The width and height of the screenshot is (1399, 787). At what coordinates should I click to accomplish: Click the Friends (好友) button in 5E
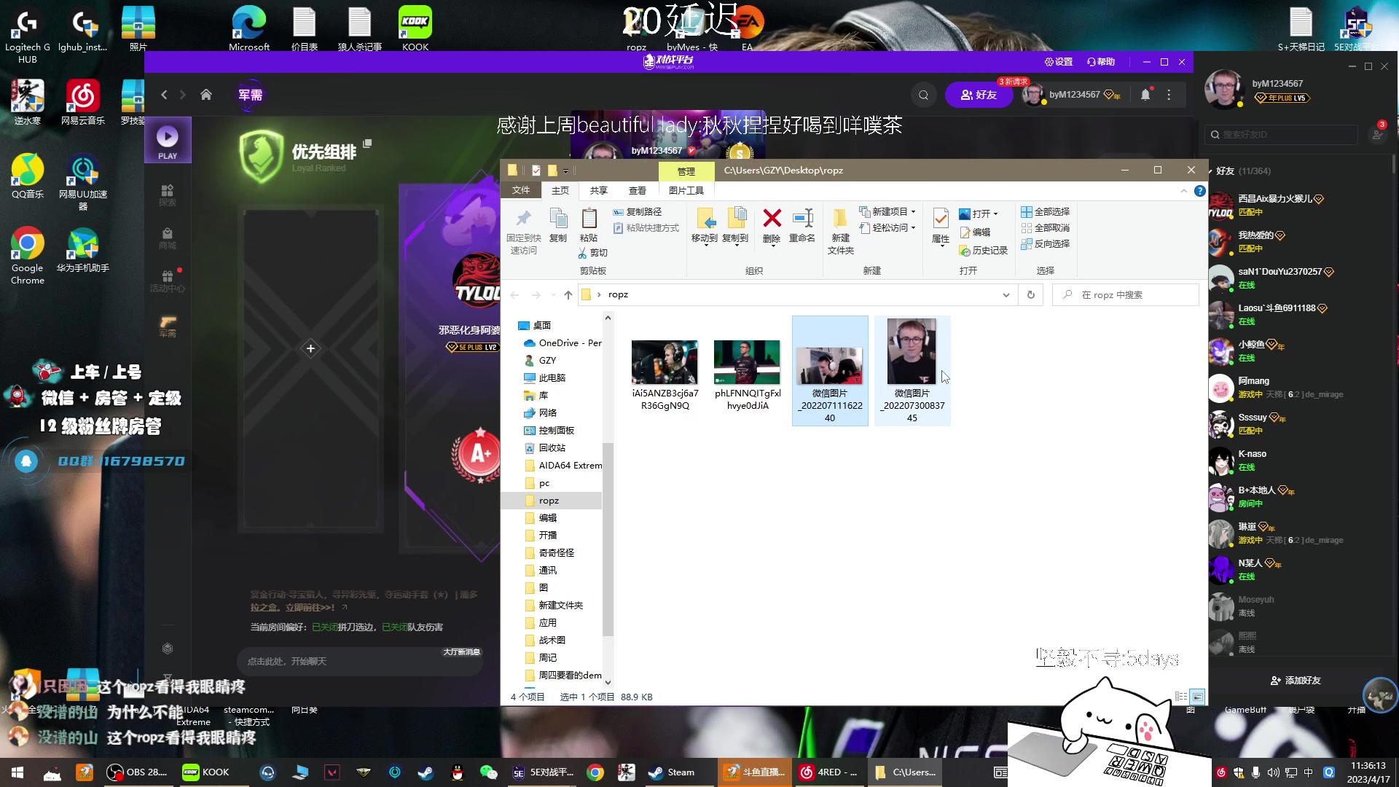point(979,95)
